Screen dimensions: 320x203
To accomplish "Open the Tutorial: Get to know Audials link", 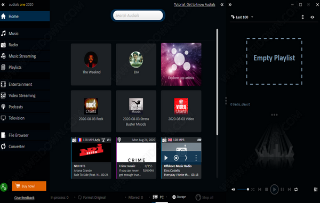I will [195, 4].
